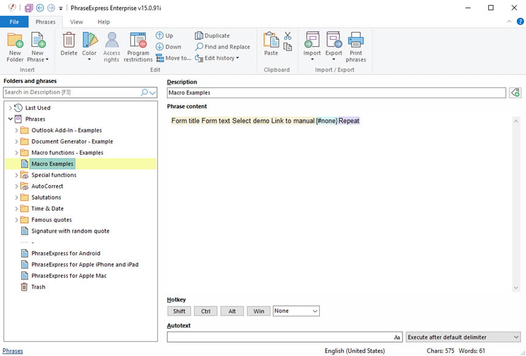Paste from clipboard
The width and height of the screenshot is (526, 356).
[x=271, y=44]
